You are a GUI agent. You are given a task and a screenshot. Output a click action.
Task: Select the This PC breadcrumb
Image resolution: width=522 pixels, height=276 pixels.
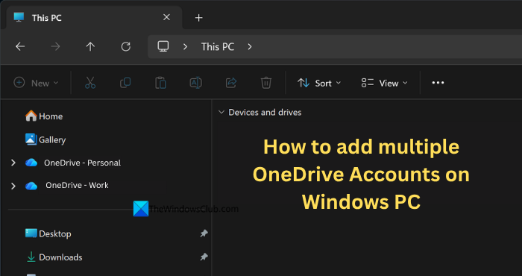218,46
